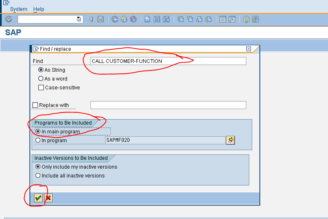Image resolution: width=328 pixels, height=219 pixels.
Task: Click the red Cancel icon in toolbar
Action: 133,19
